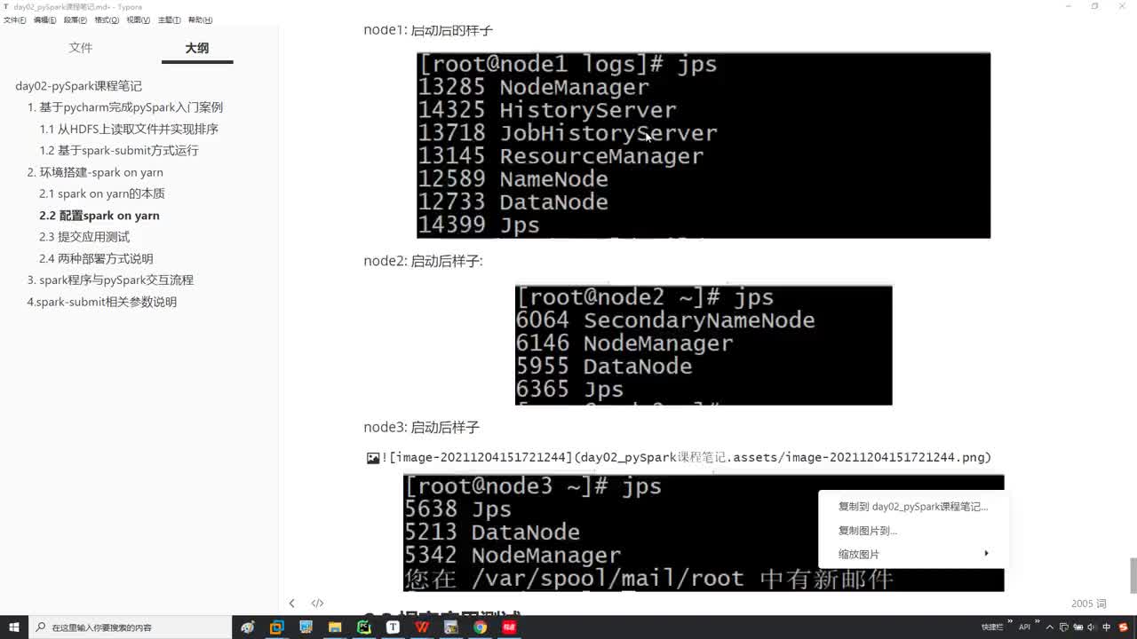Choose 复制到 day02_pySpark课程笔记... context option
Viewport: 1137px width, 639px height.
pos(913,507)
